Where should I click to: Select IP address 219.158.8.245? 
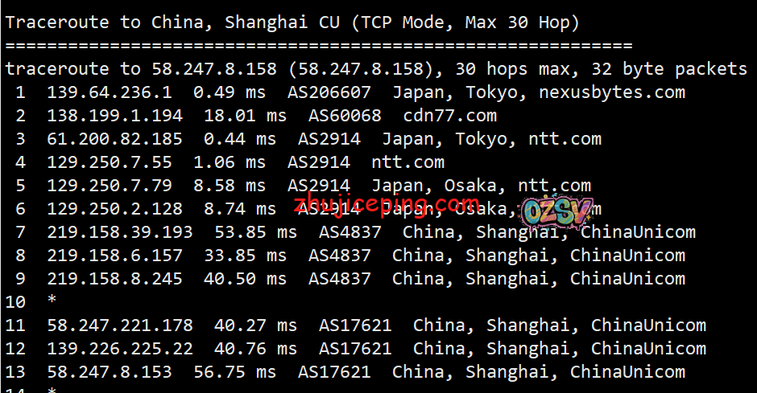[115, 279]
